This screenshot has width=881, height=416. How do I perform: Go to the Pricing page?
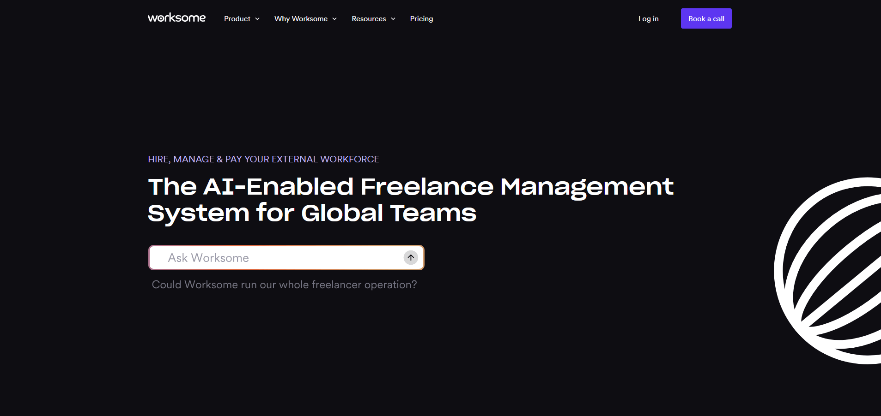pyautogui.click(x=421, y=19)
